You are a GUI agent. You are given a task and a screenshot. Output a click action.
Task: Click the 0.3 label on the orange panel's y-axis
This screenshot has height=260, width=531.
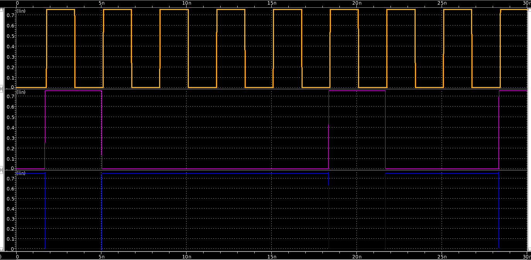coord(10,57)
